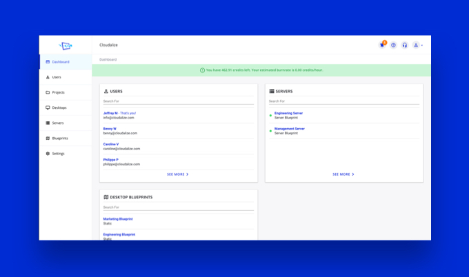
Task: Click the caroline@cloudalize.com email text
Action: pos(122,149)
